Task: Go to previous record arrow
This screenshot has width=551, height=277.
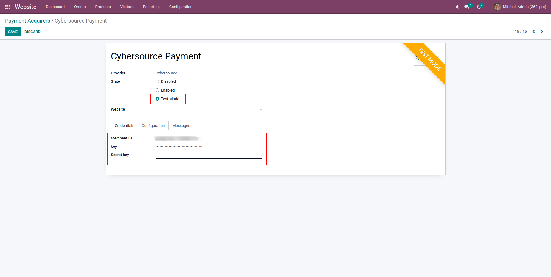Action: pos(534,32)
